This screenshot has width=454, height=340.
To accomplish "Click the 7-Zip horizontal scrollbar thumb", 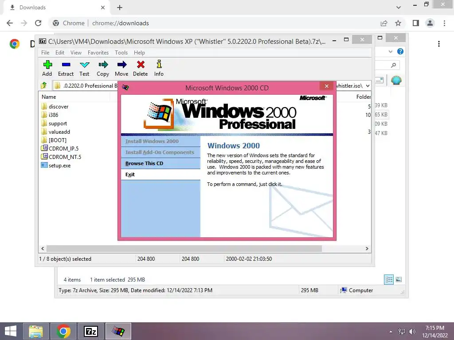I will tap(184, 249).
